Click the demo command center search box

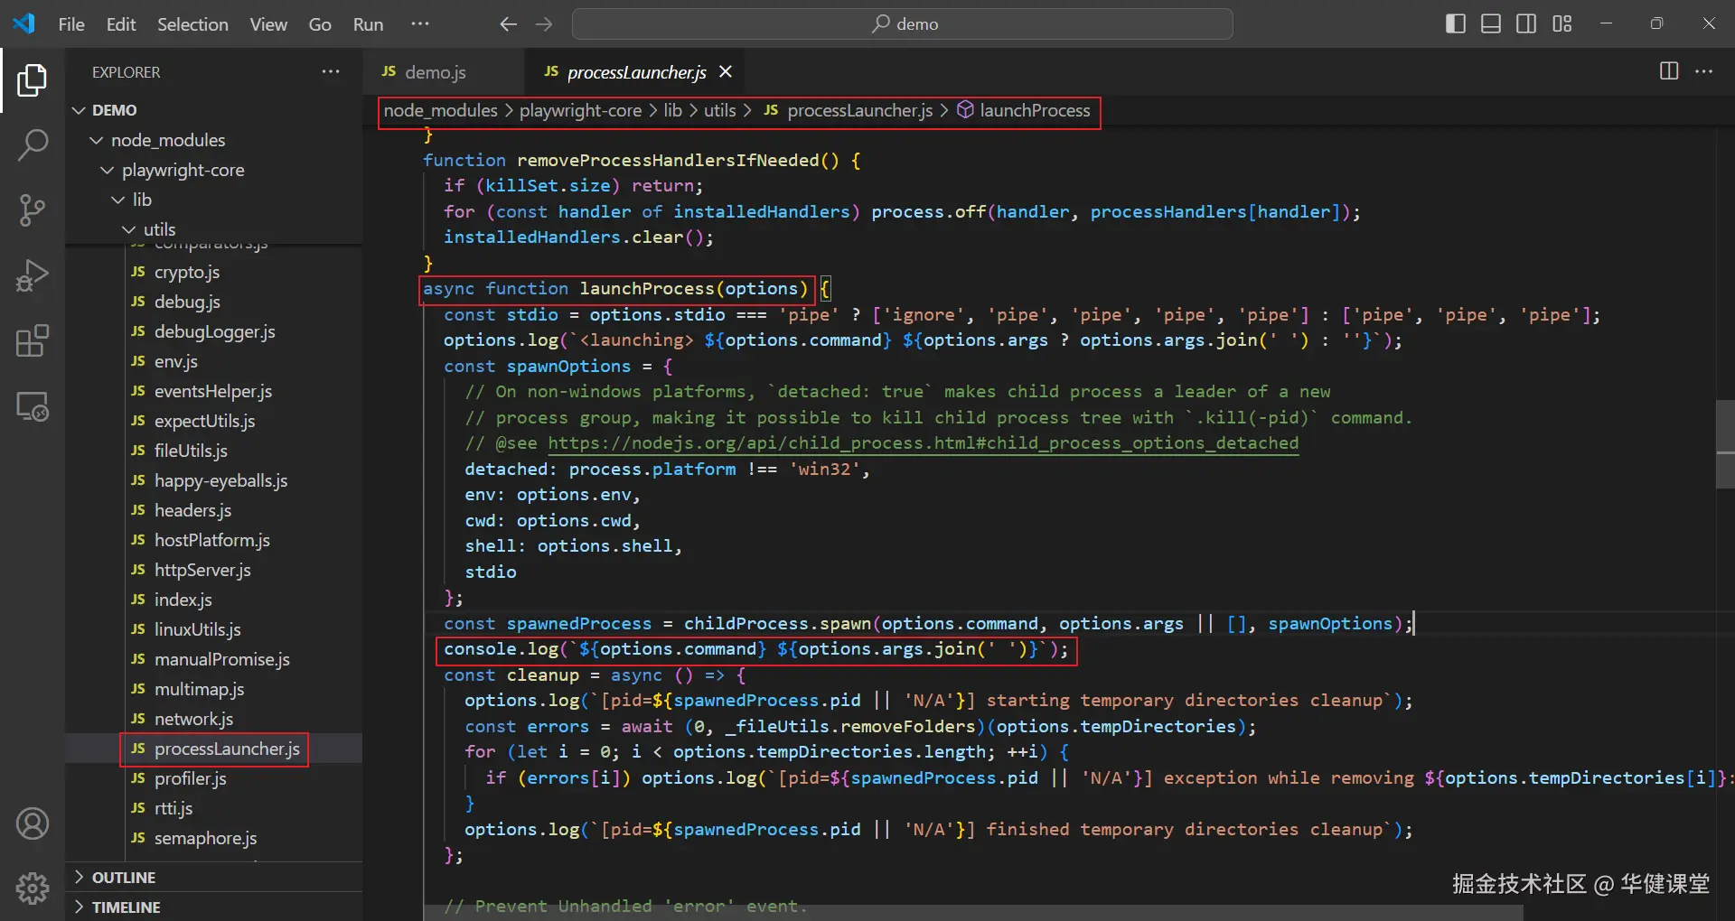point(902,24)
